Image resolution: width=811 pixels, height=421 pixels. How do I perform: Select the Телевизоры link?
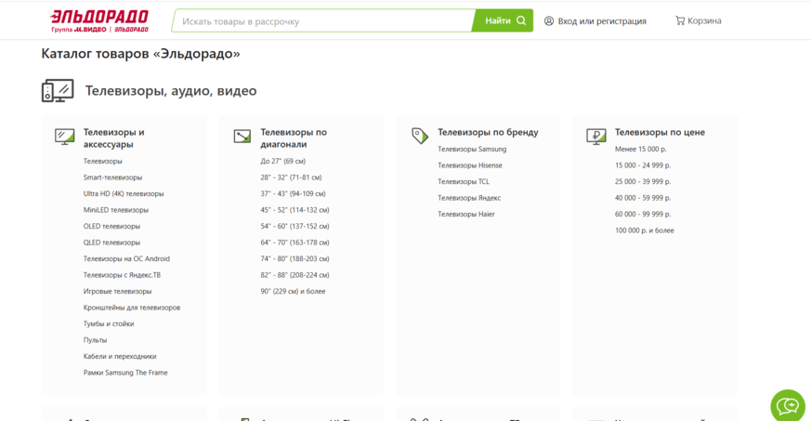pos(103,162)
